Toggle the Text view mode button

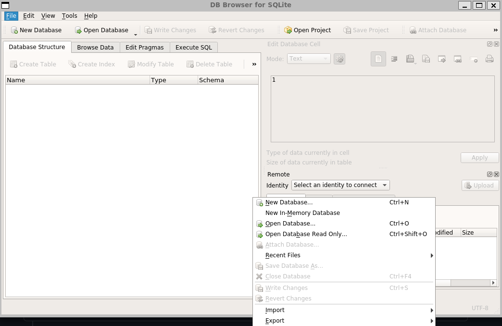pyautogui.click(x=378, y=59)
